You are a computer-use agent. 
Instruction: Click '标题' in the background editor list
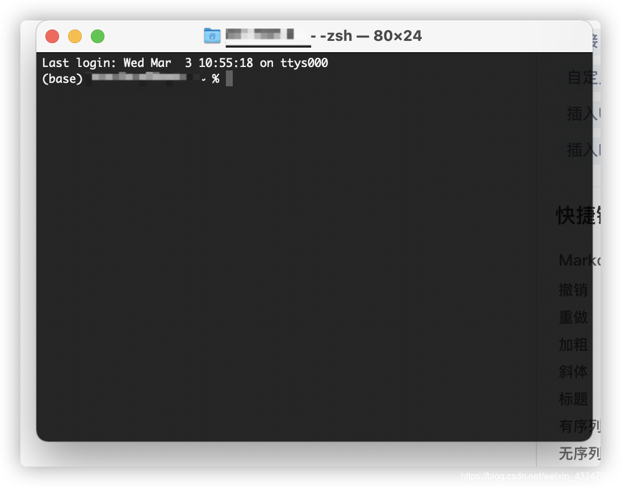coord(573,399)
